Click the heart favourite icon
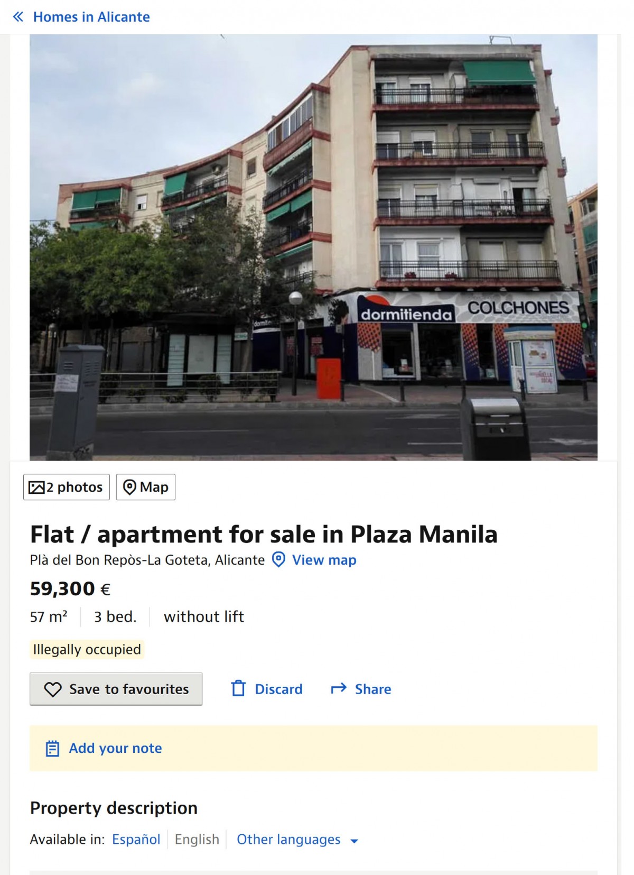This screenshot has height=875, width=634. (53, 689)
